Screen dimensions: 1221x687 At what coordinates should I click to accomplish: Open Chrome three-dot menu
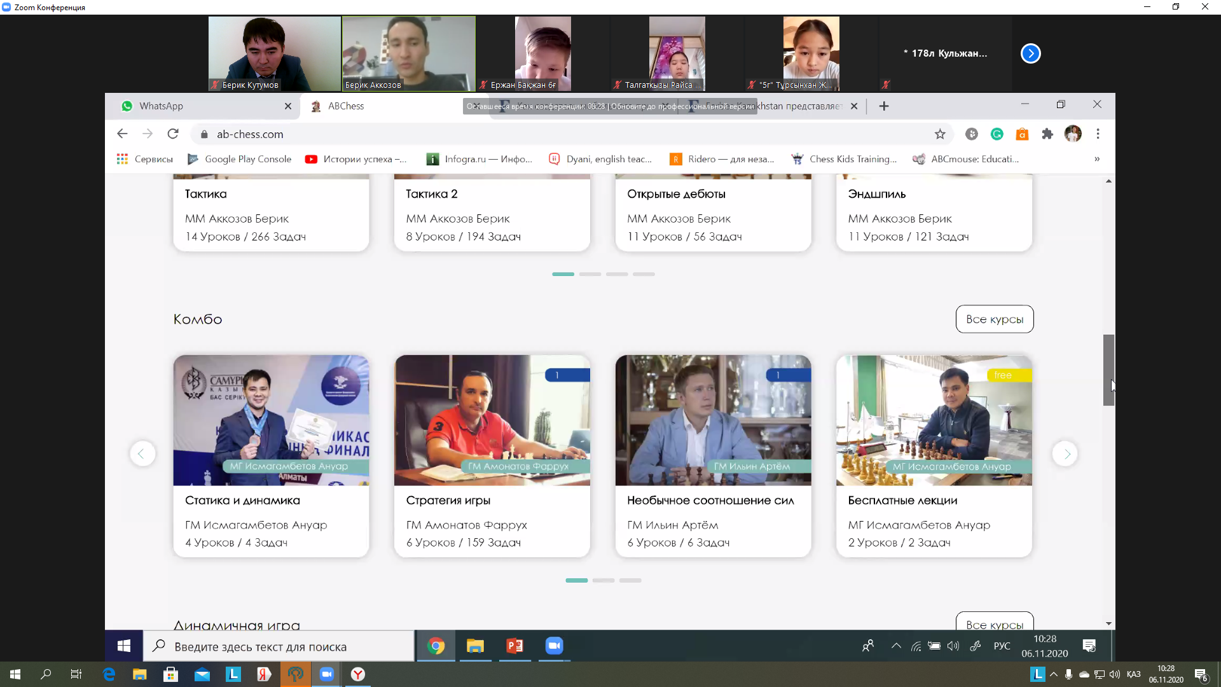click(1098, 134)
